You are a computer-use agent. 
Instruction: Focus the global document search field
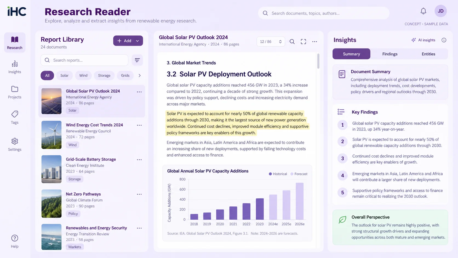pyautogui.click(x=324, y=13)
